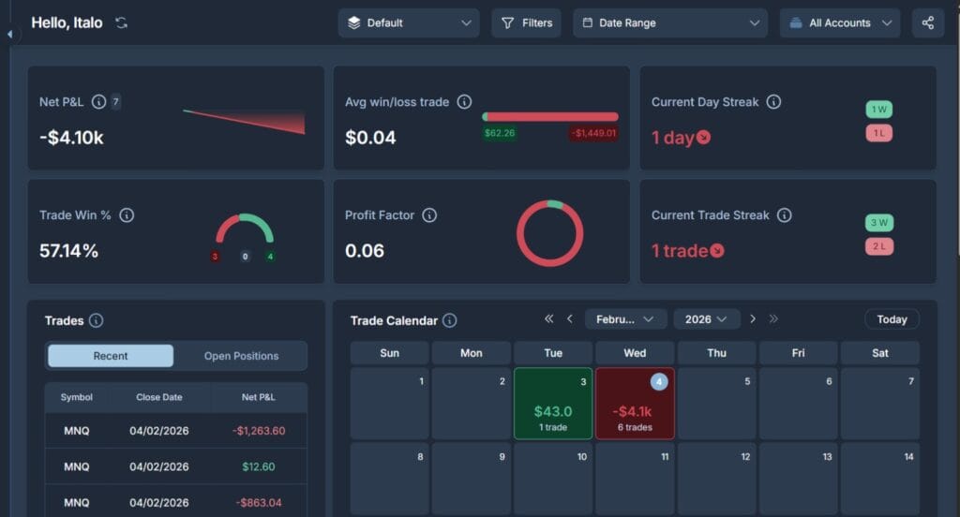
Task: Select the Recent trades tab
Action: 111,356
